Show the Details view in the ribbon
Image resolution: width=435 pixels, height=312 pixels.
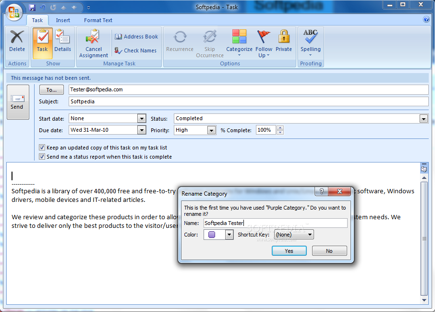coord(63,41)
